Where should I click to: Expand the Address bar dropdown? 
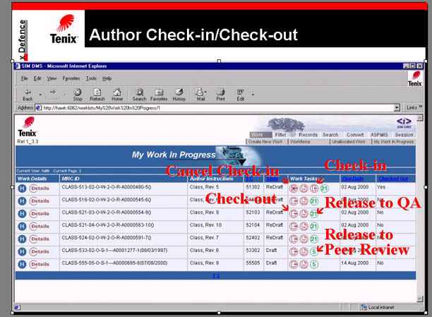(397, 108)
